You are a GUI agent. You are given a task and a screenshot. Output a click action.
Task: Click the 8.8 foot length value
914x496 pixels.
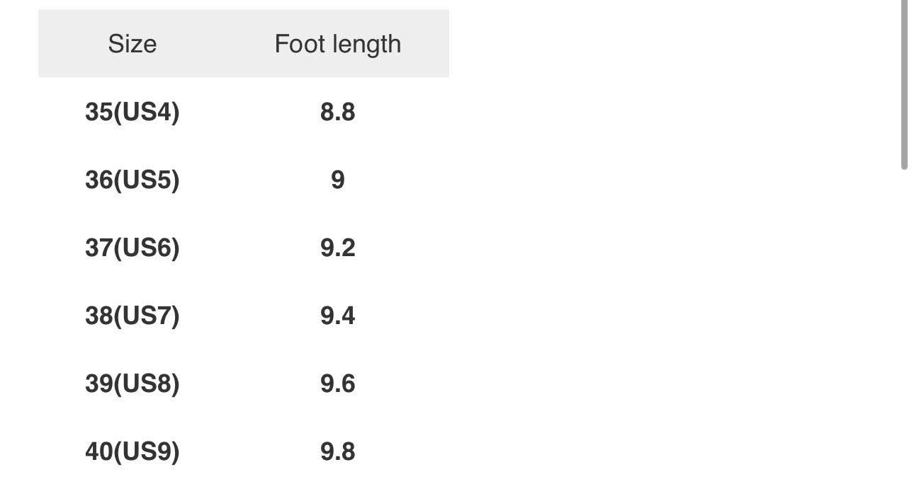click(x=337, y=112)
